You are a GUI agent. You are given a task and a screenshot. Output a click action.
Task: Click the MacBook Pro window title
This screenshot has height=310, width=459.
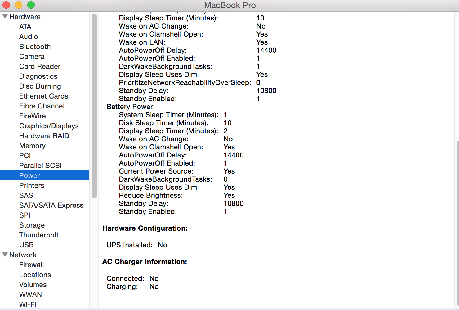pos(230,5)
